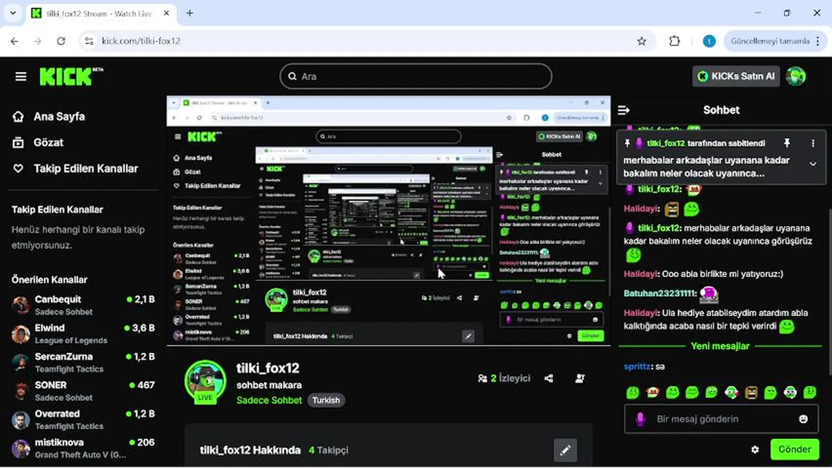Open the Sadece Sohbet category link

point(270,400)
